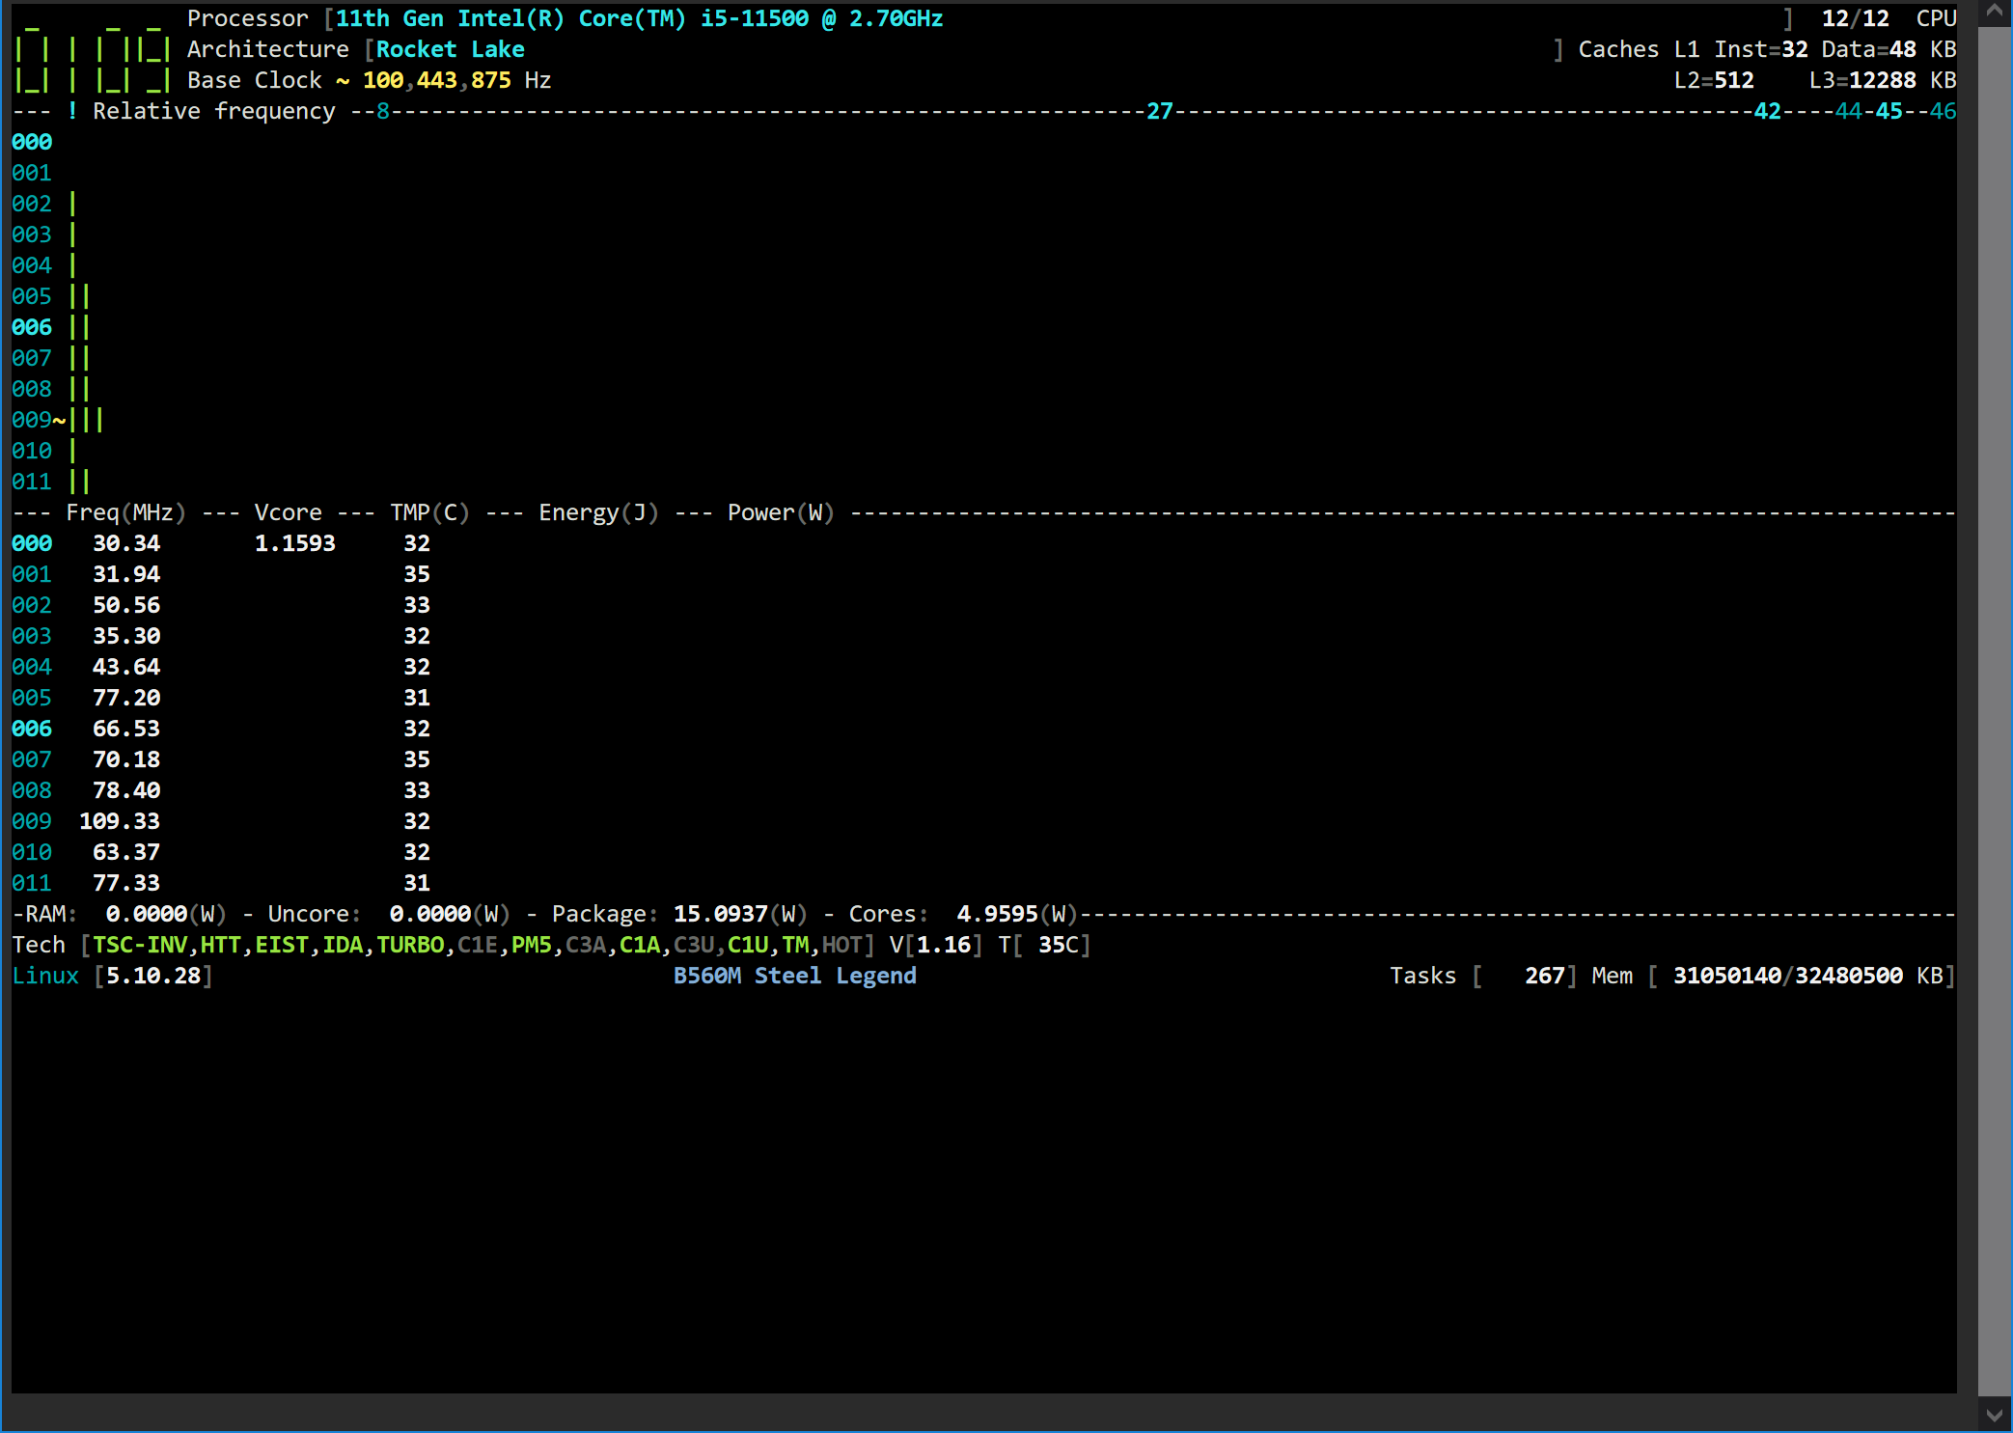Screen dimensions: 2013x1433
Task: Click the 'C3A' tech flag
Action: pyautogui.click(x=586, y=945)
